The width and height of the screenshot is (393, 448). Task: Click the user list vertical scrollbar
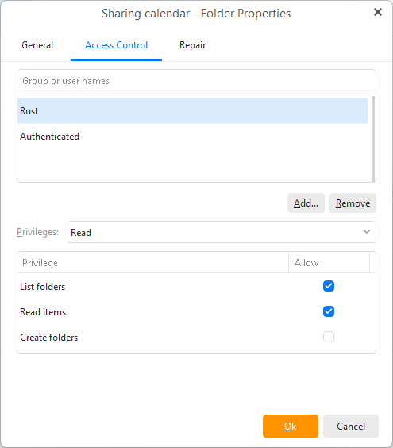pyautogui.click(x=373, y=139)
